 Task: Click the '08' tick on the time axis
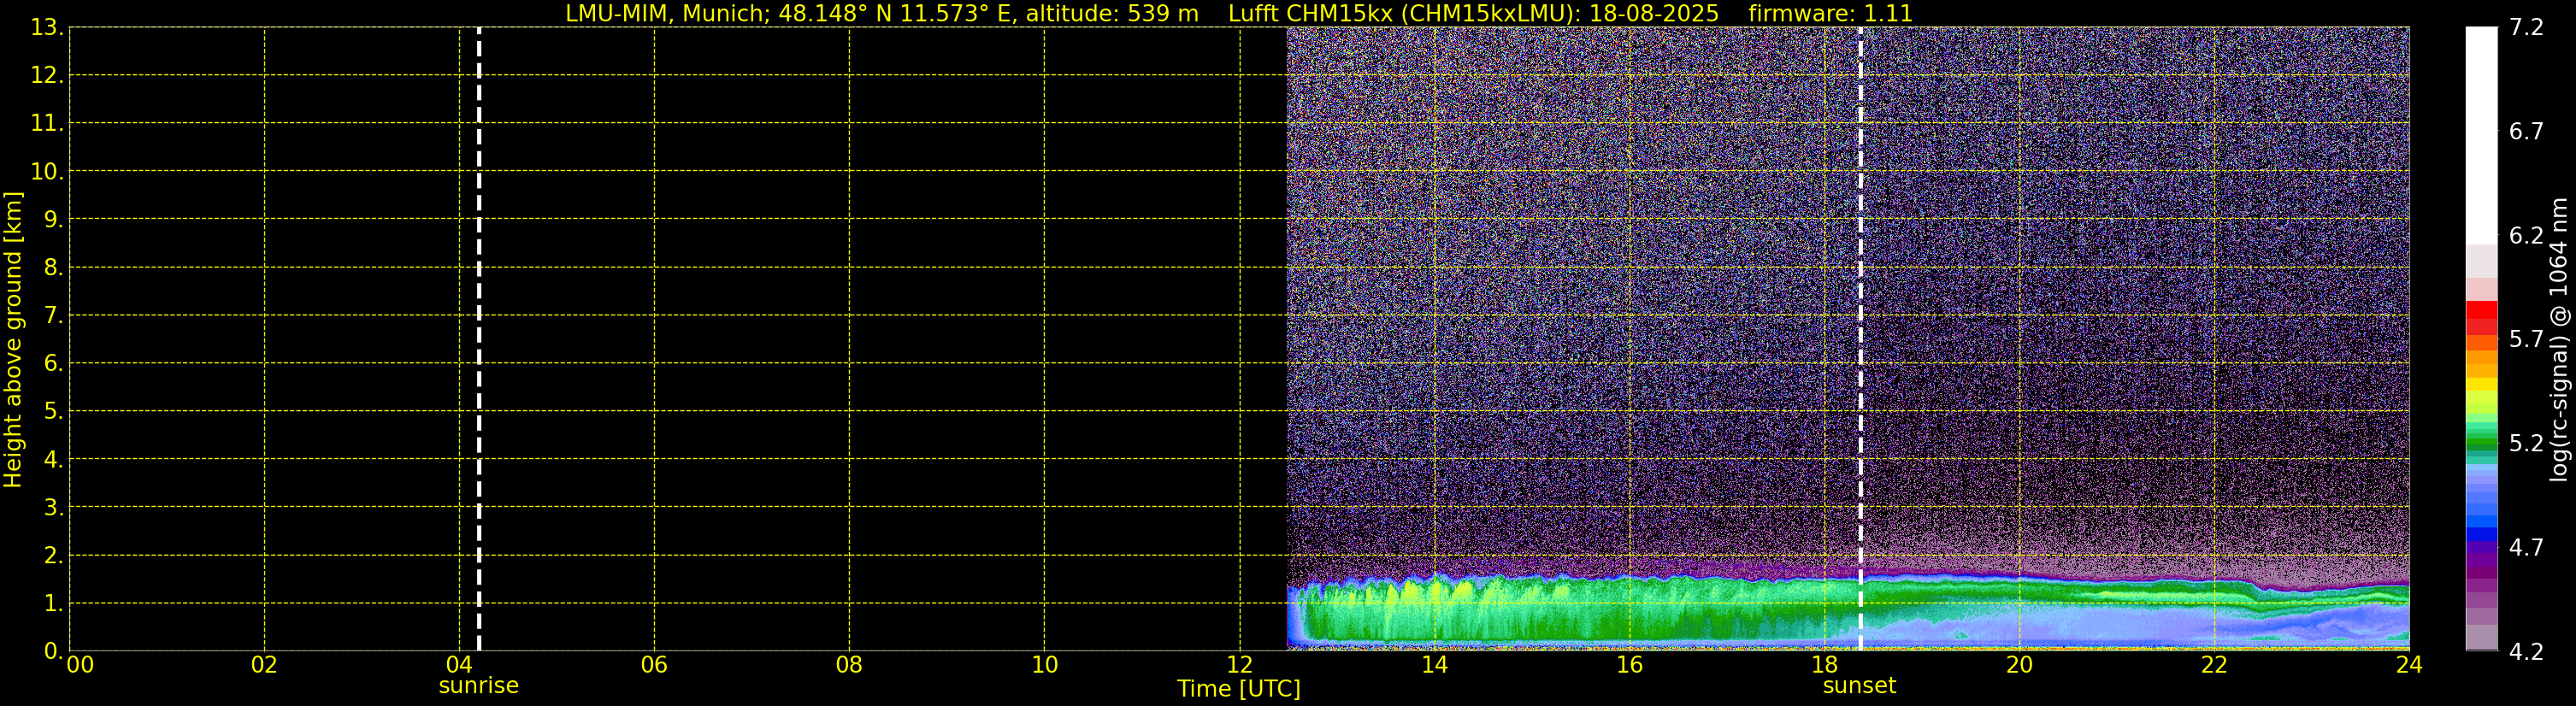(849, 665)
